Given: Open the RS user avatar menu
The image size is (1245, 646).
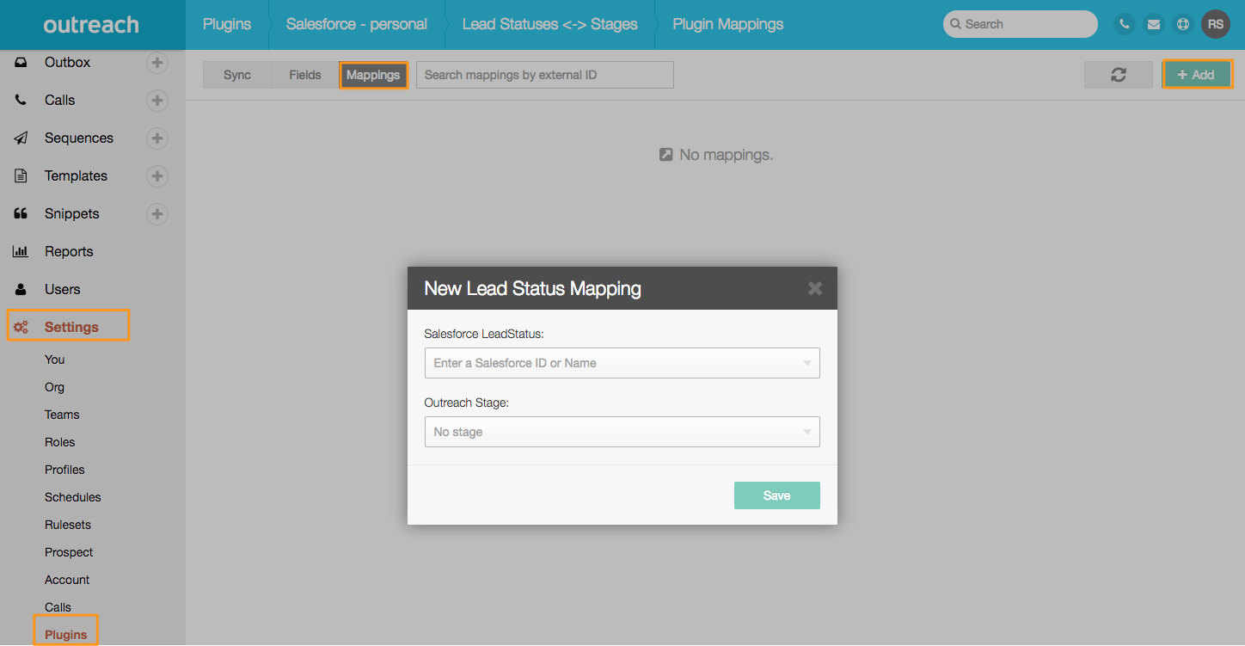Looking at the screenshot, I should click(1216, 24).
